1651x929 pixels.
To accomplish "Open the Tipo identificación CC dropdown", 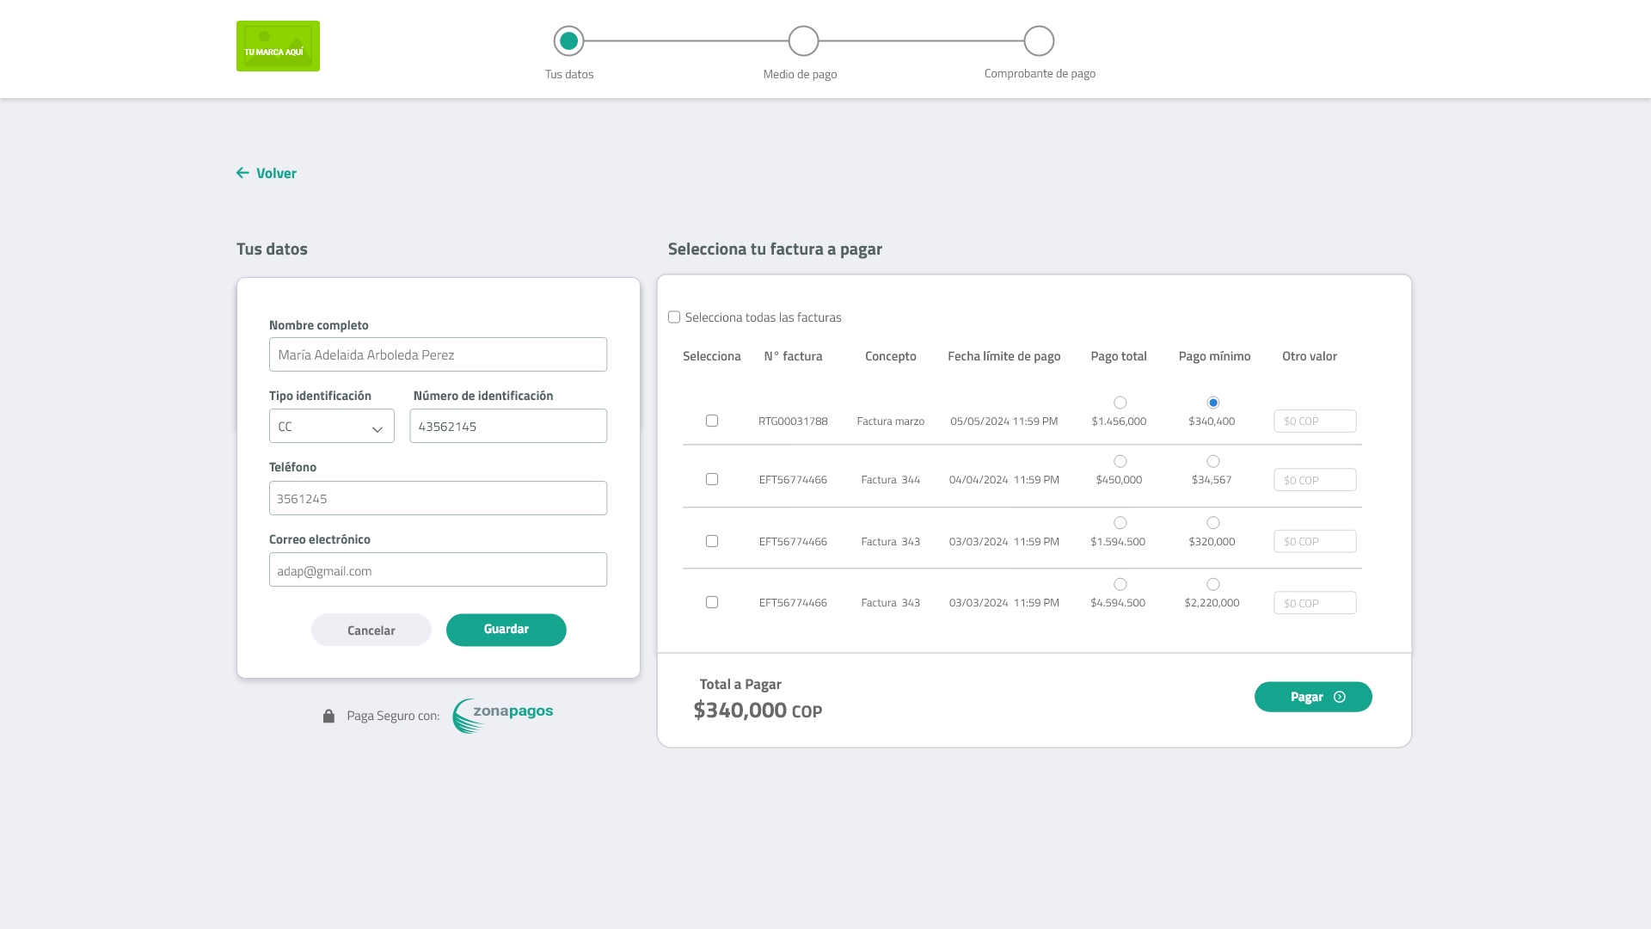I will [332, 427].
